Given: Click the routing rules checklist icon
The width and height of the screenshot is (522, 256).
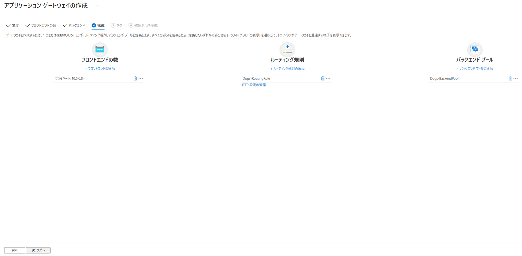Looking at the screenshot, I should pyautogui.click(x=287, y=49).
